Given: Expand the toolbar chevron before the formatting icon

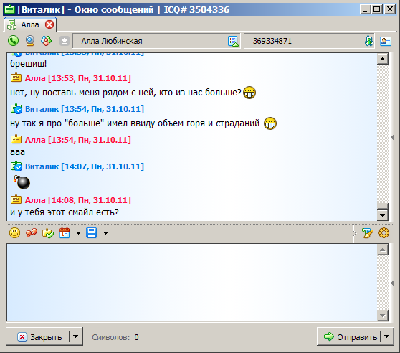Looking at the screenshot, I should pyautogui.click(x=354, y=232).
